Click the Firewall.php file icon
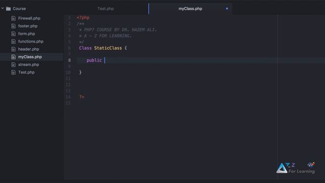 (x=14, y=18)
